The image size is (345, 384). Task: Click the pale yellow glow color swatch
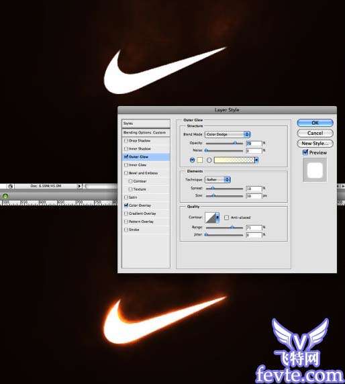coord(200,160)
